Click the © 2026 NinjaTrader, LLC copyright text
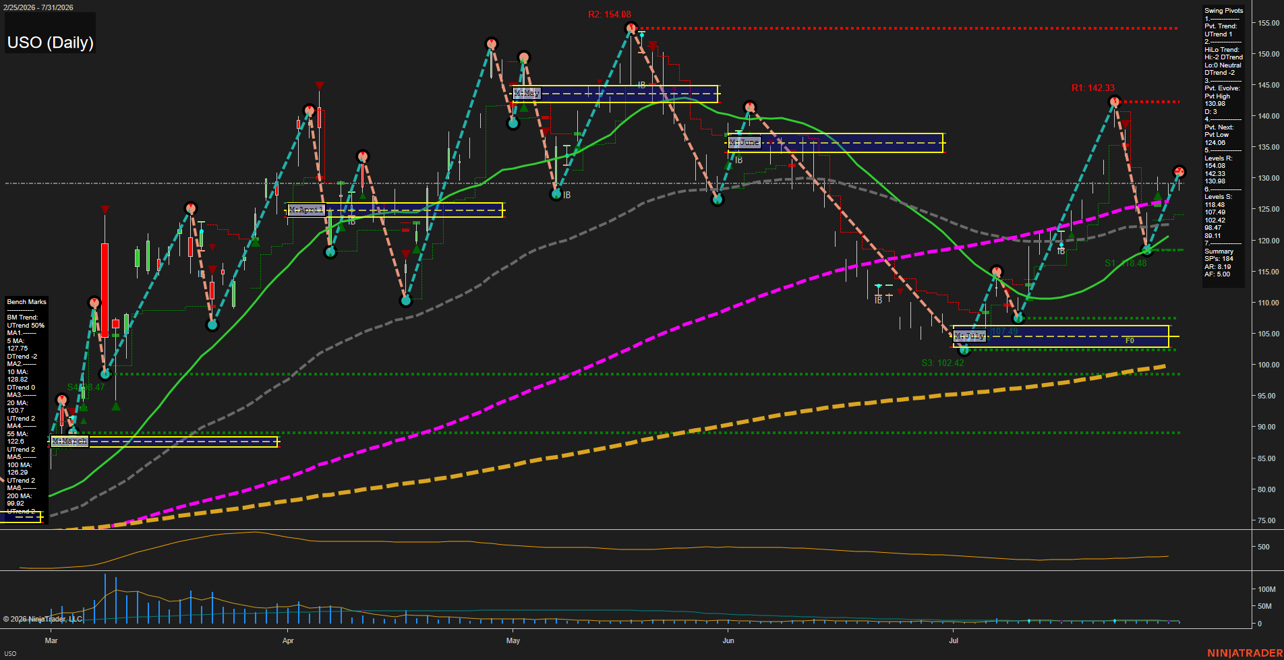 42,619
